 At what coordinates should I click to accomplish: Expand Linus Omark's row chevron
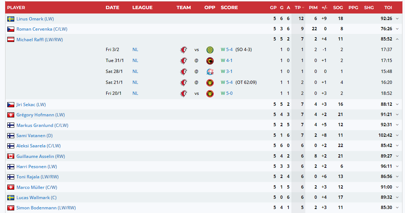(x=397, y=19)
